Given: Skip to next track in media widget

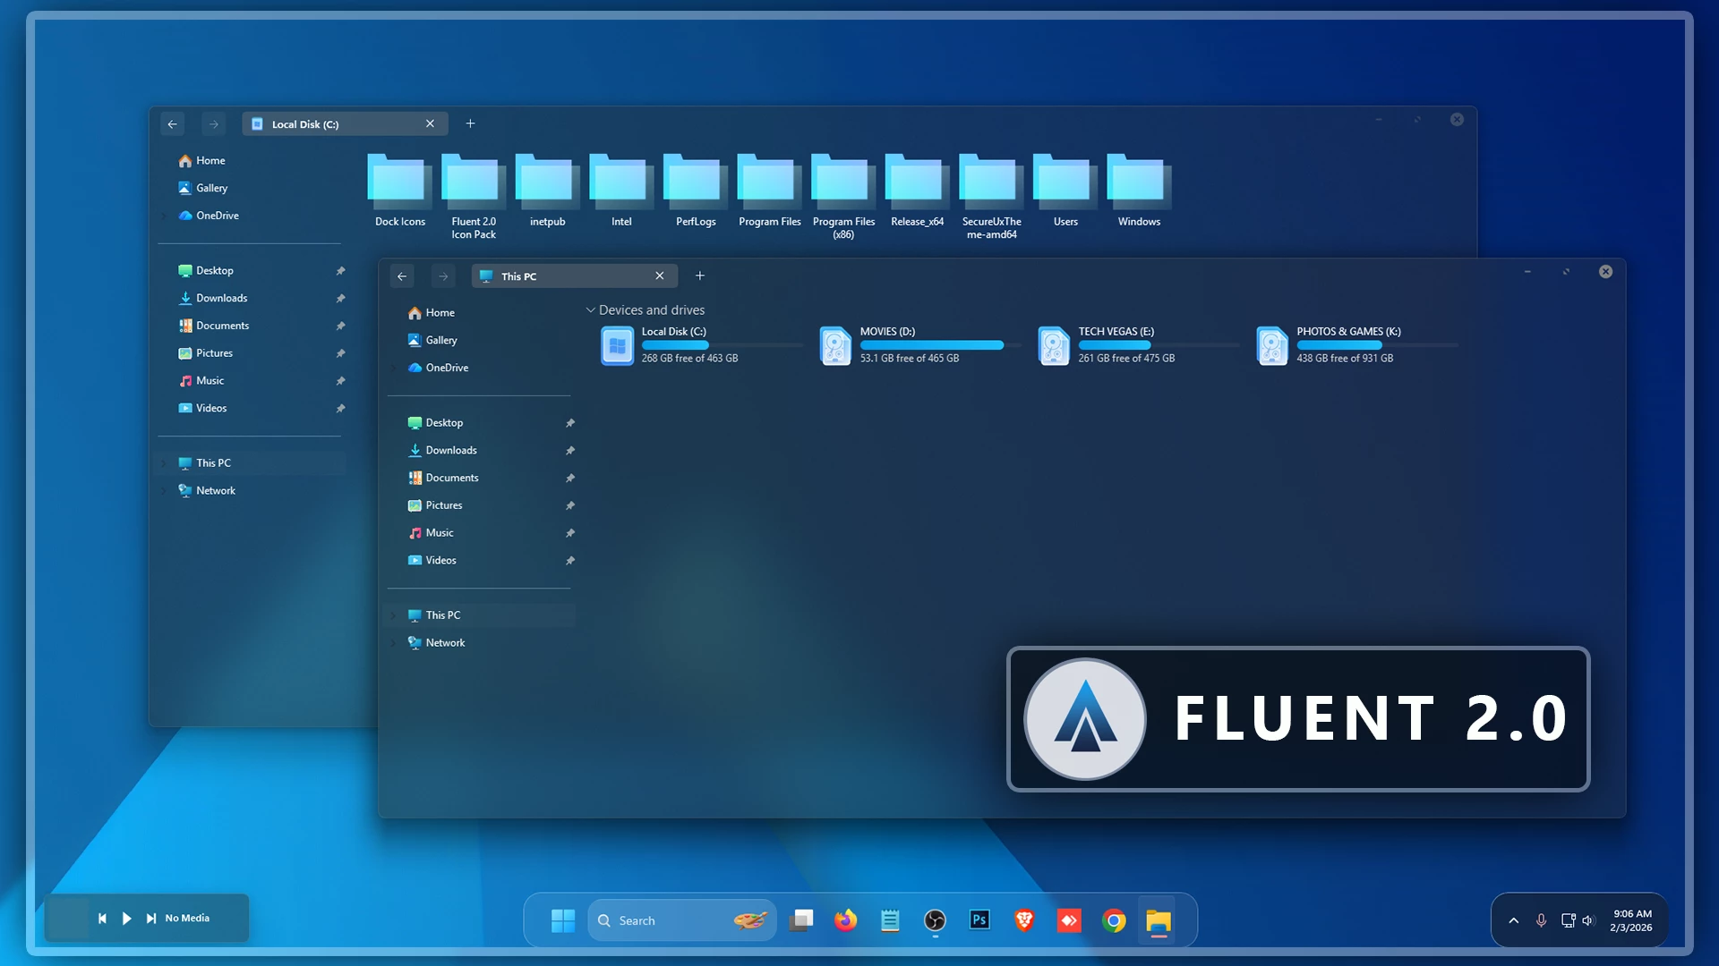Looking at the screenshot, I should (151, 919).
